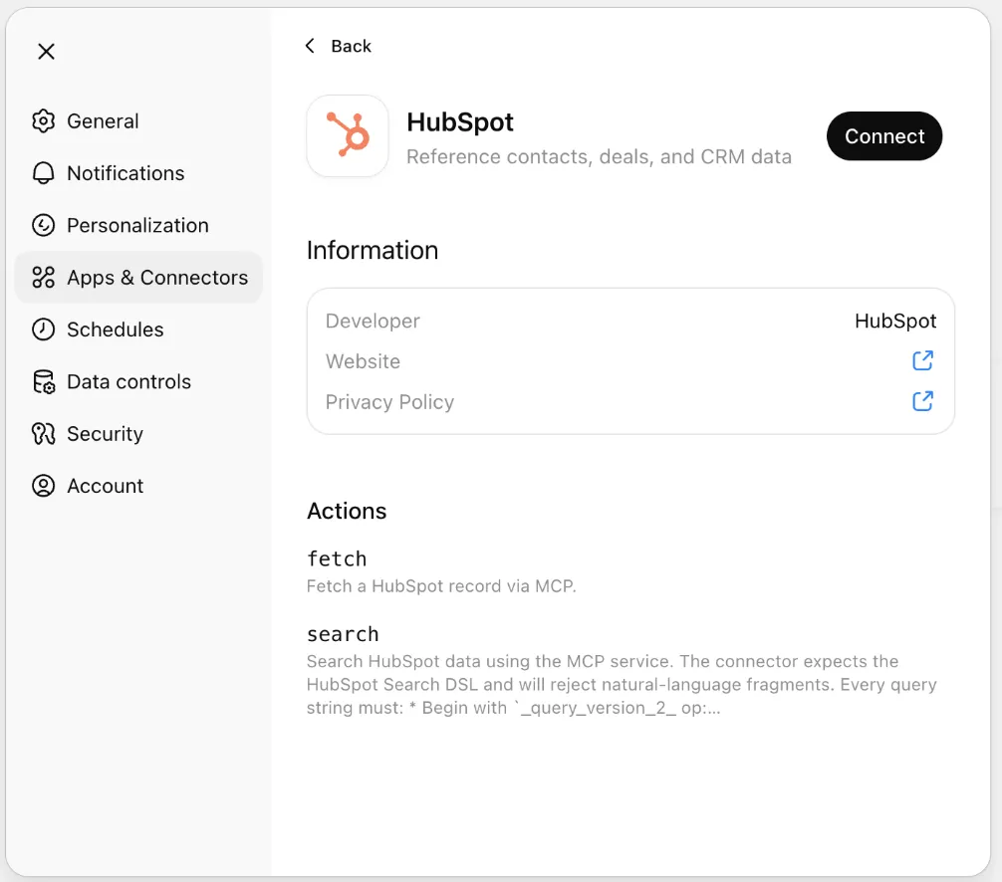Select the Security icon in sidebar
1002x882 pixels.
44,433
